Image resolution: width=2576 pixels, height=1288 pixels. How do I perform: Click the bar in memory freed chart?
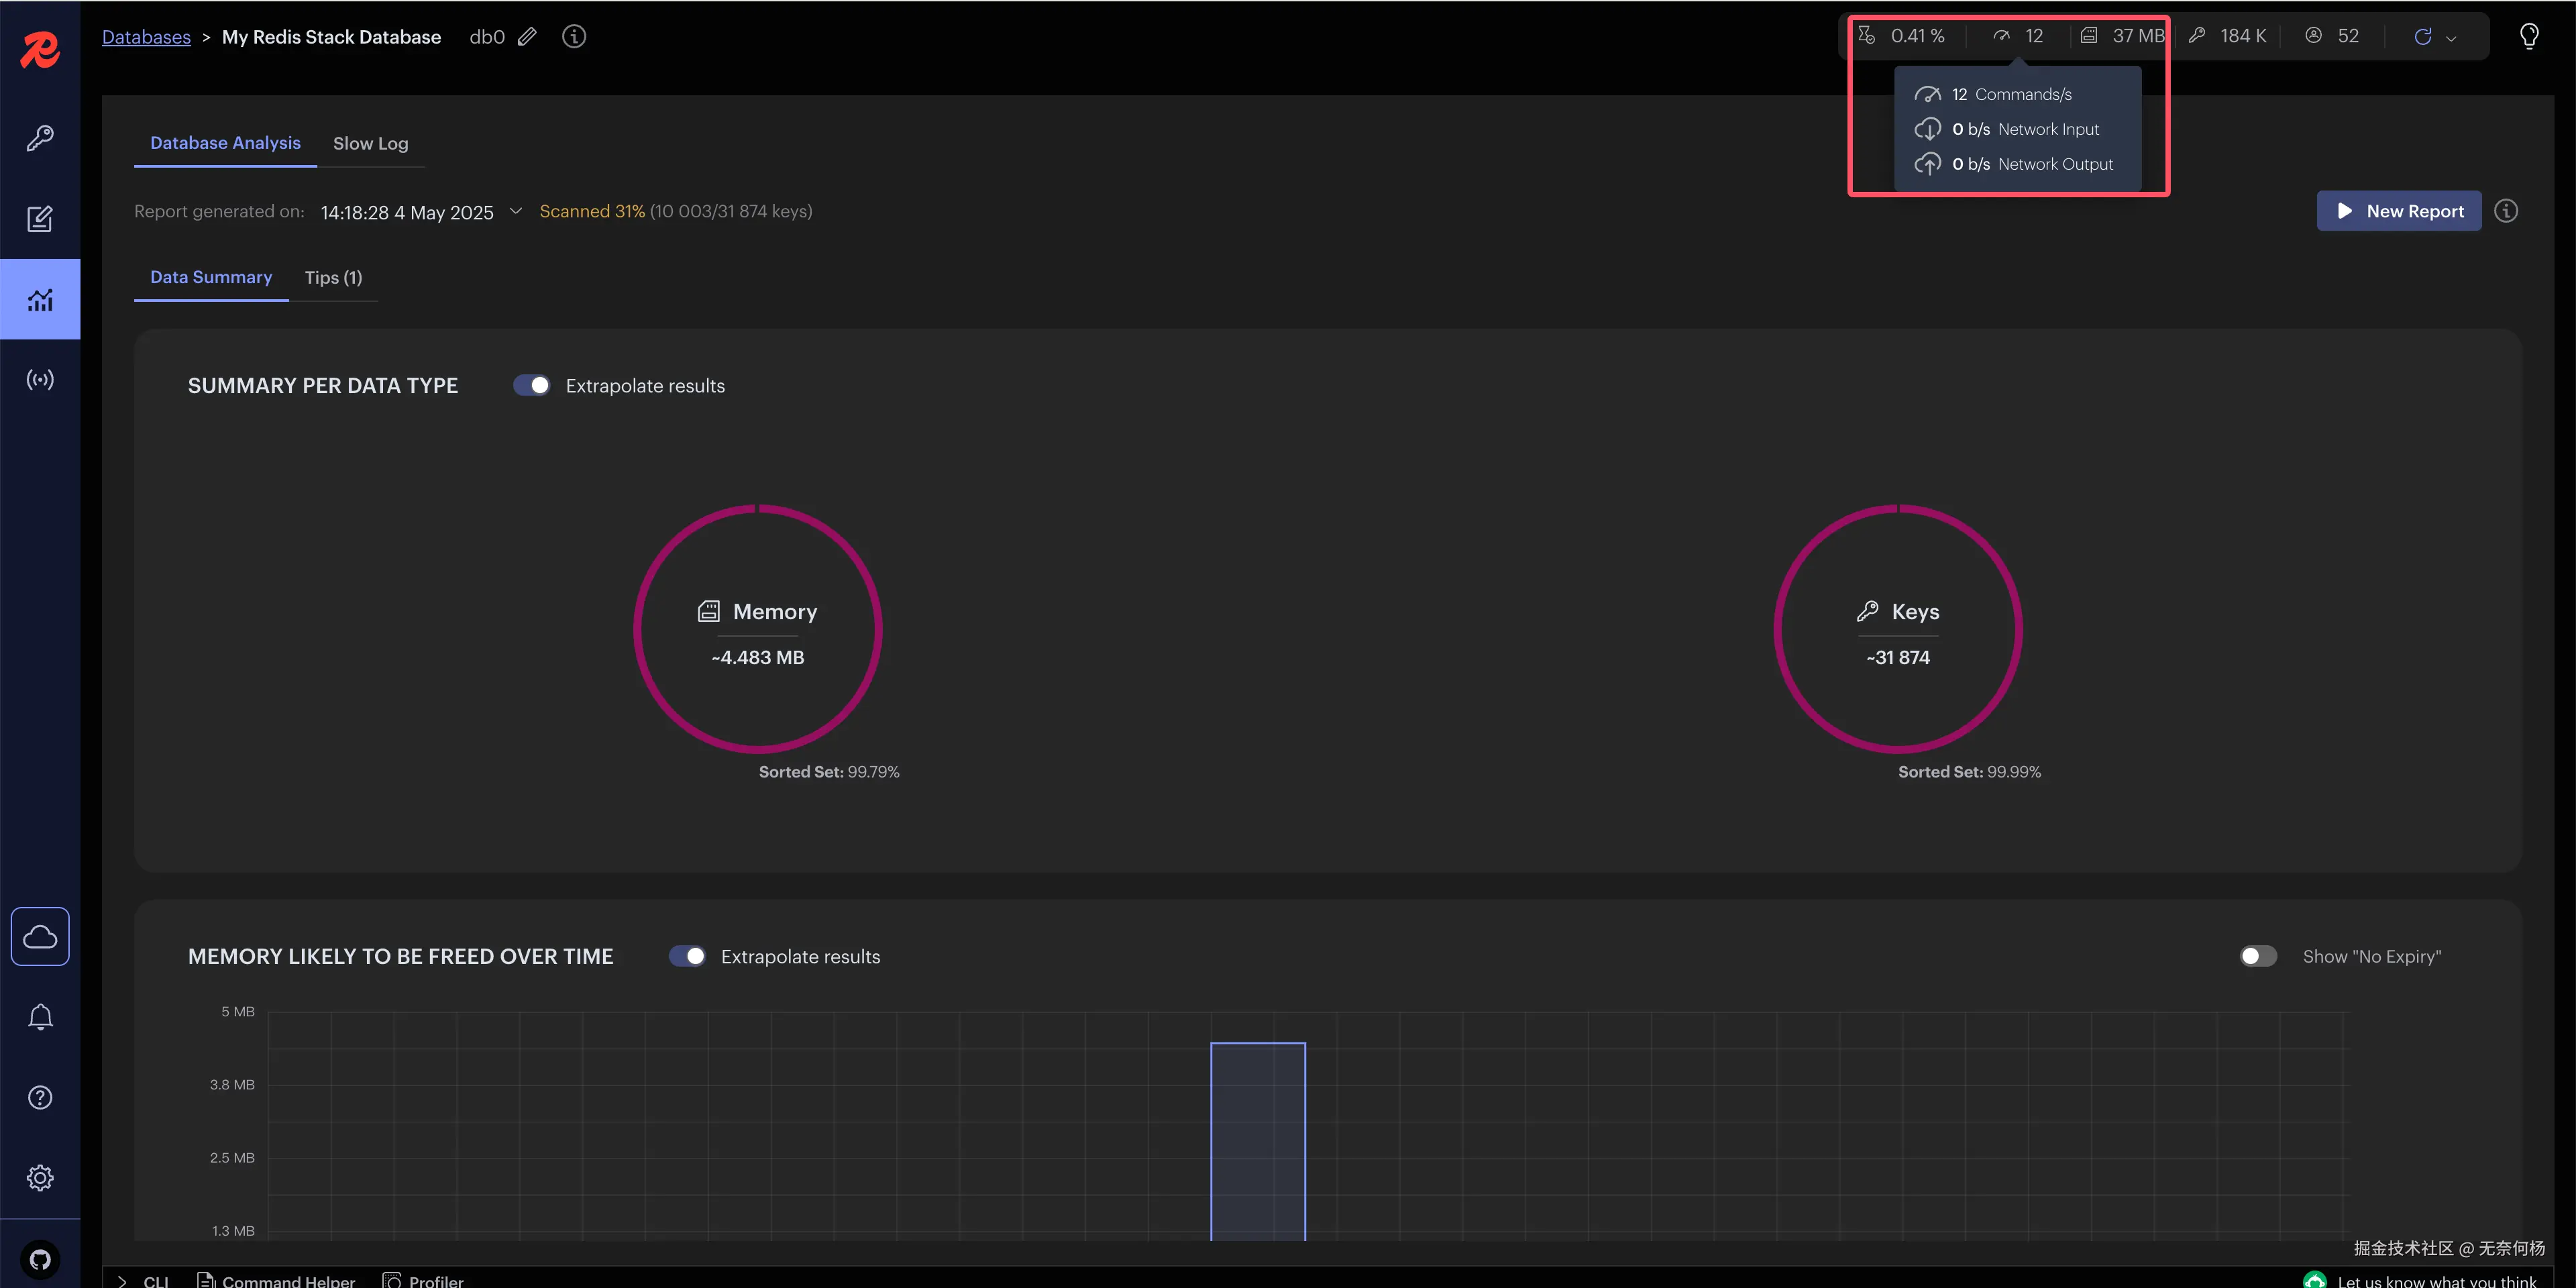[x=1257, y=1140]
